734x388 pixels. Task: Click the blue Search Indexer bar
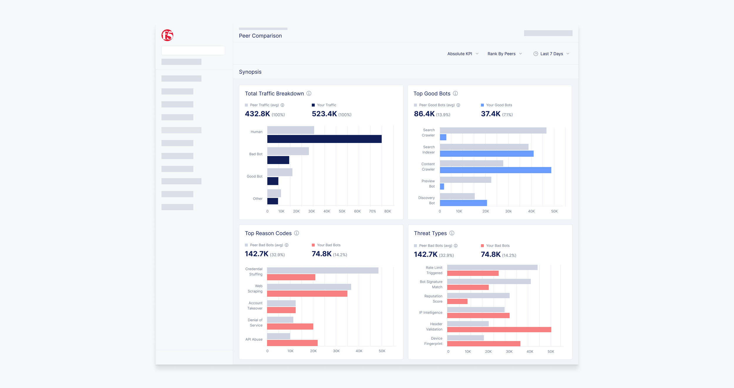pos(487,154)
